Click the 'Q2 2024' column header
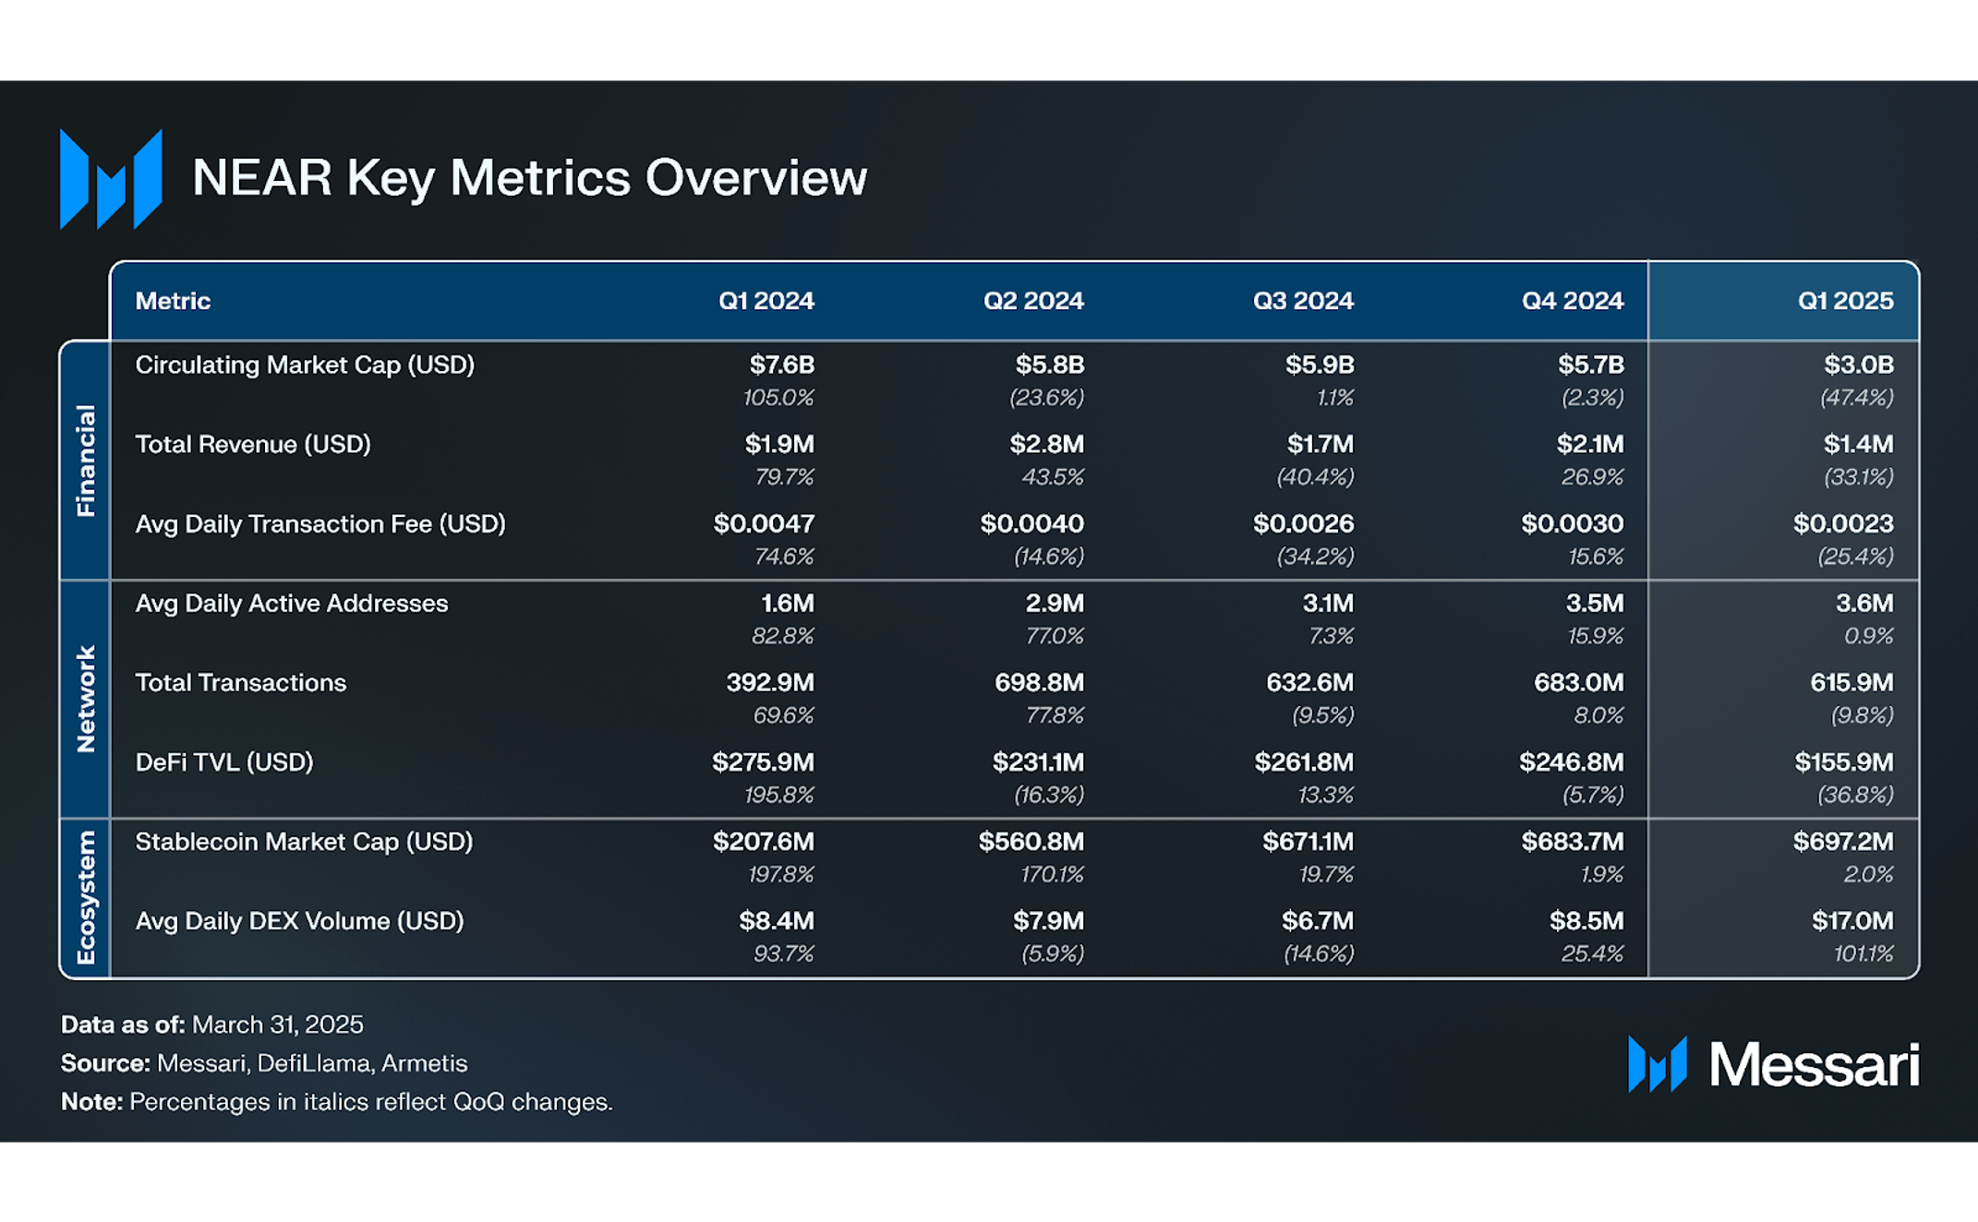This screenshot has height=1222, width=1978. [1033, 301]
